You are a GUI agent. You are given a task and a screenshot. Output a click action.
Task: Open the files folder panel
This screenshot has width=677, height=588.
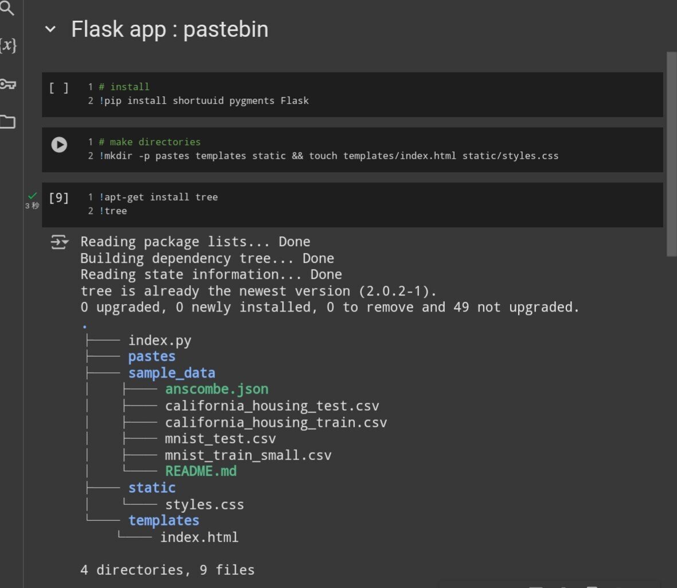point(7,122)
